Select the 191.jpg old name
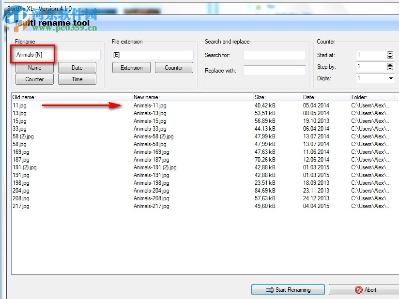399x299 pixels. [21, 175]
